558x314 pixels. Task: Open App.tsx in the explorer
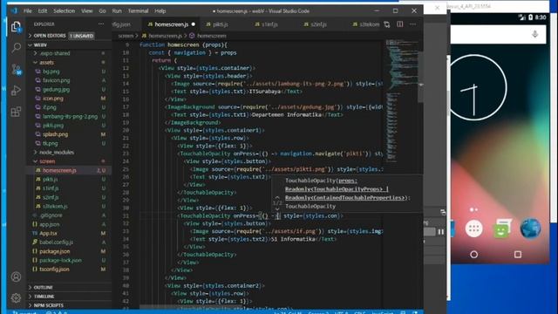[48, 233]
